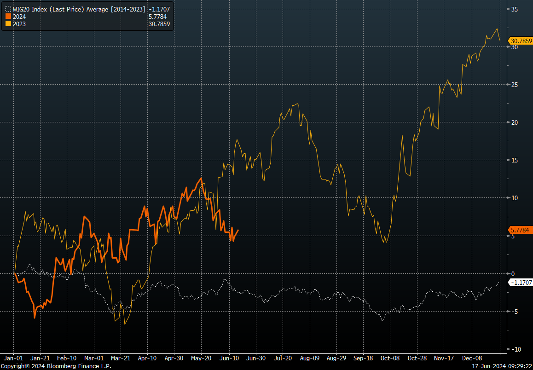
Task: Click the 17-Jun-2024 timestamp at bottom right
Action: 501,366
